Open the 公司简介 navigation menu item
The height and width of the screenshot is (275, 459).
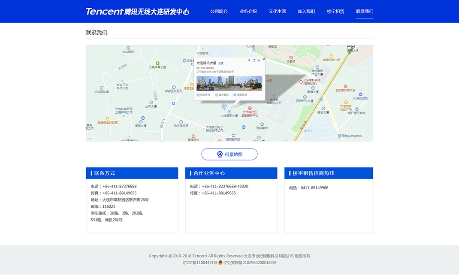point(219,12)
